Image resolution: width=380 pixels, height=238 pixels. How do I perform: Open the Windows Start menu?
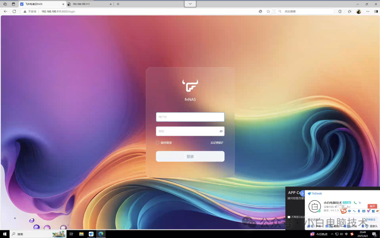click(5, 234)
